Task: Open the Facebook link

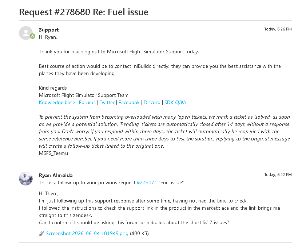Action: click(x=129, y=103)
